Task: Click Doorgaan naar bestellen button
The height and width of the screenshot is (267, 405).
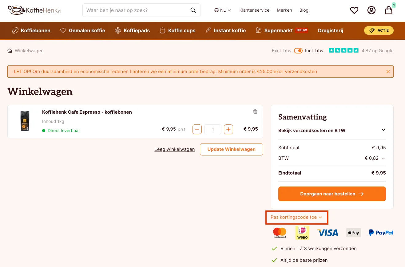Action: 332,194
